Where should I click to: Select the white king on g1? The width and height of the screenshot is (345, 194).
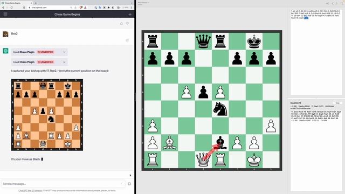click(254, 160)
